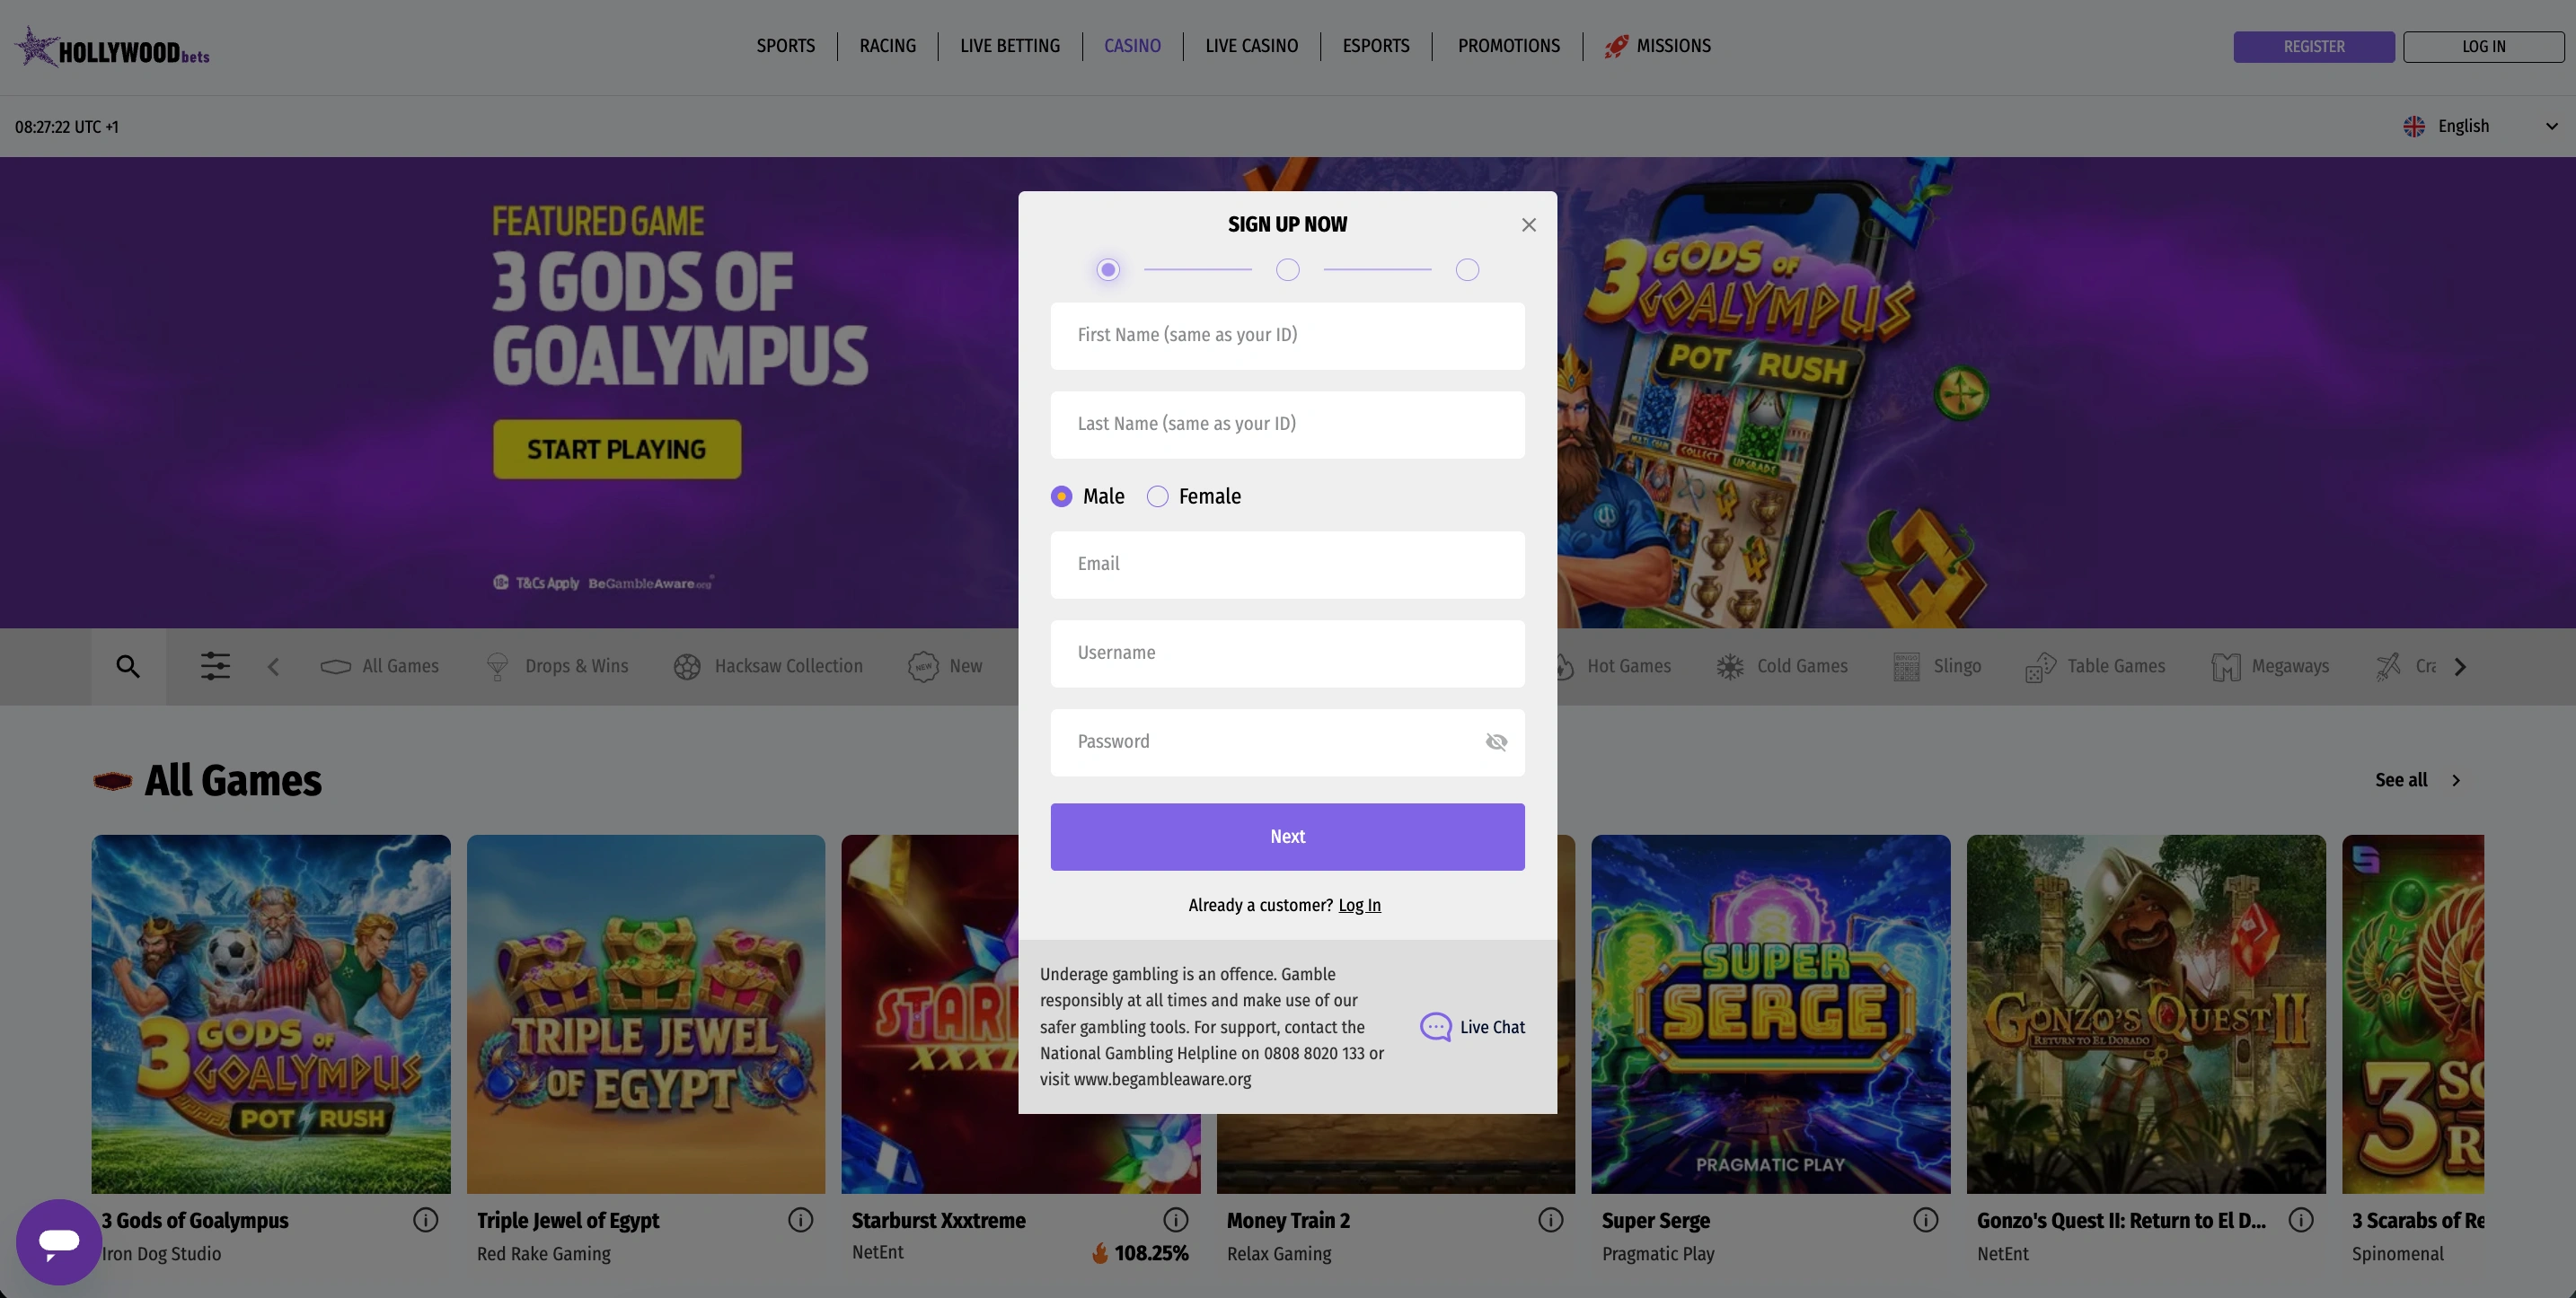Focus the Username field
Image resolution: width=2576 pixels, height=1298 pixels.
click(x=1287, y=653)
